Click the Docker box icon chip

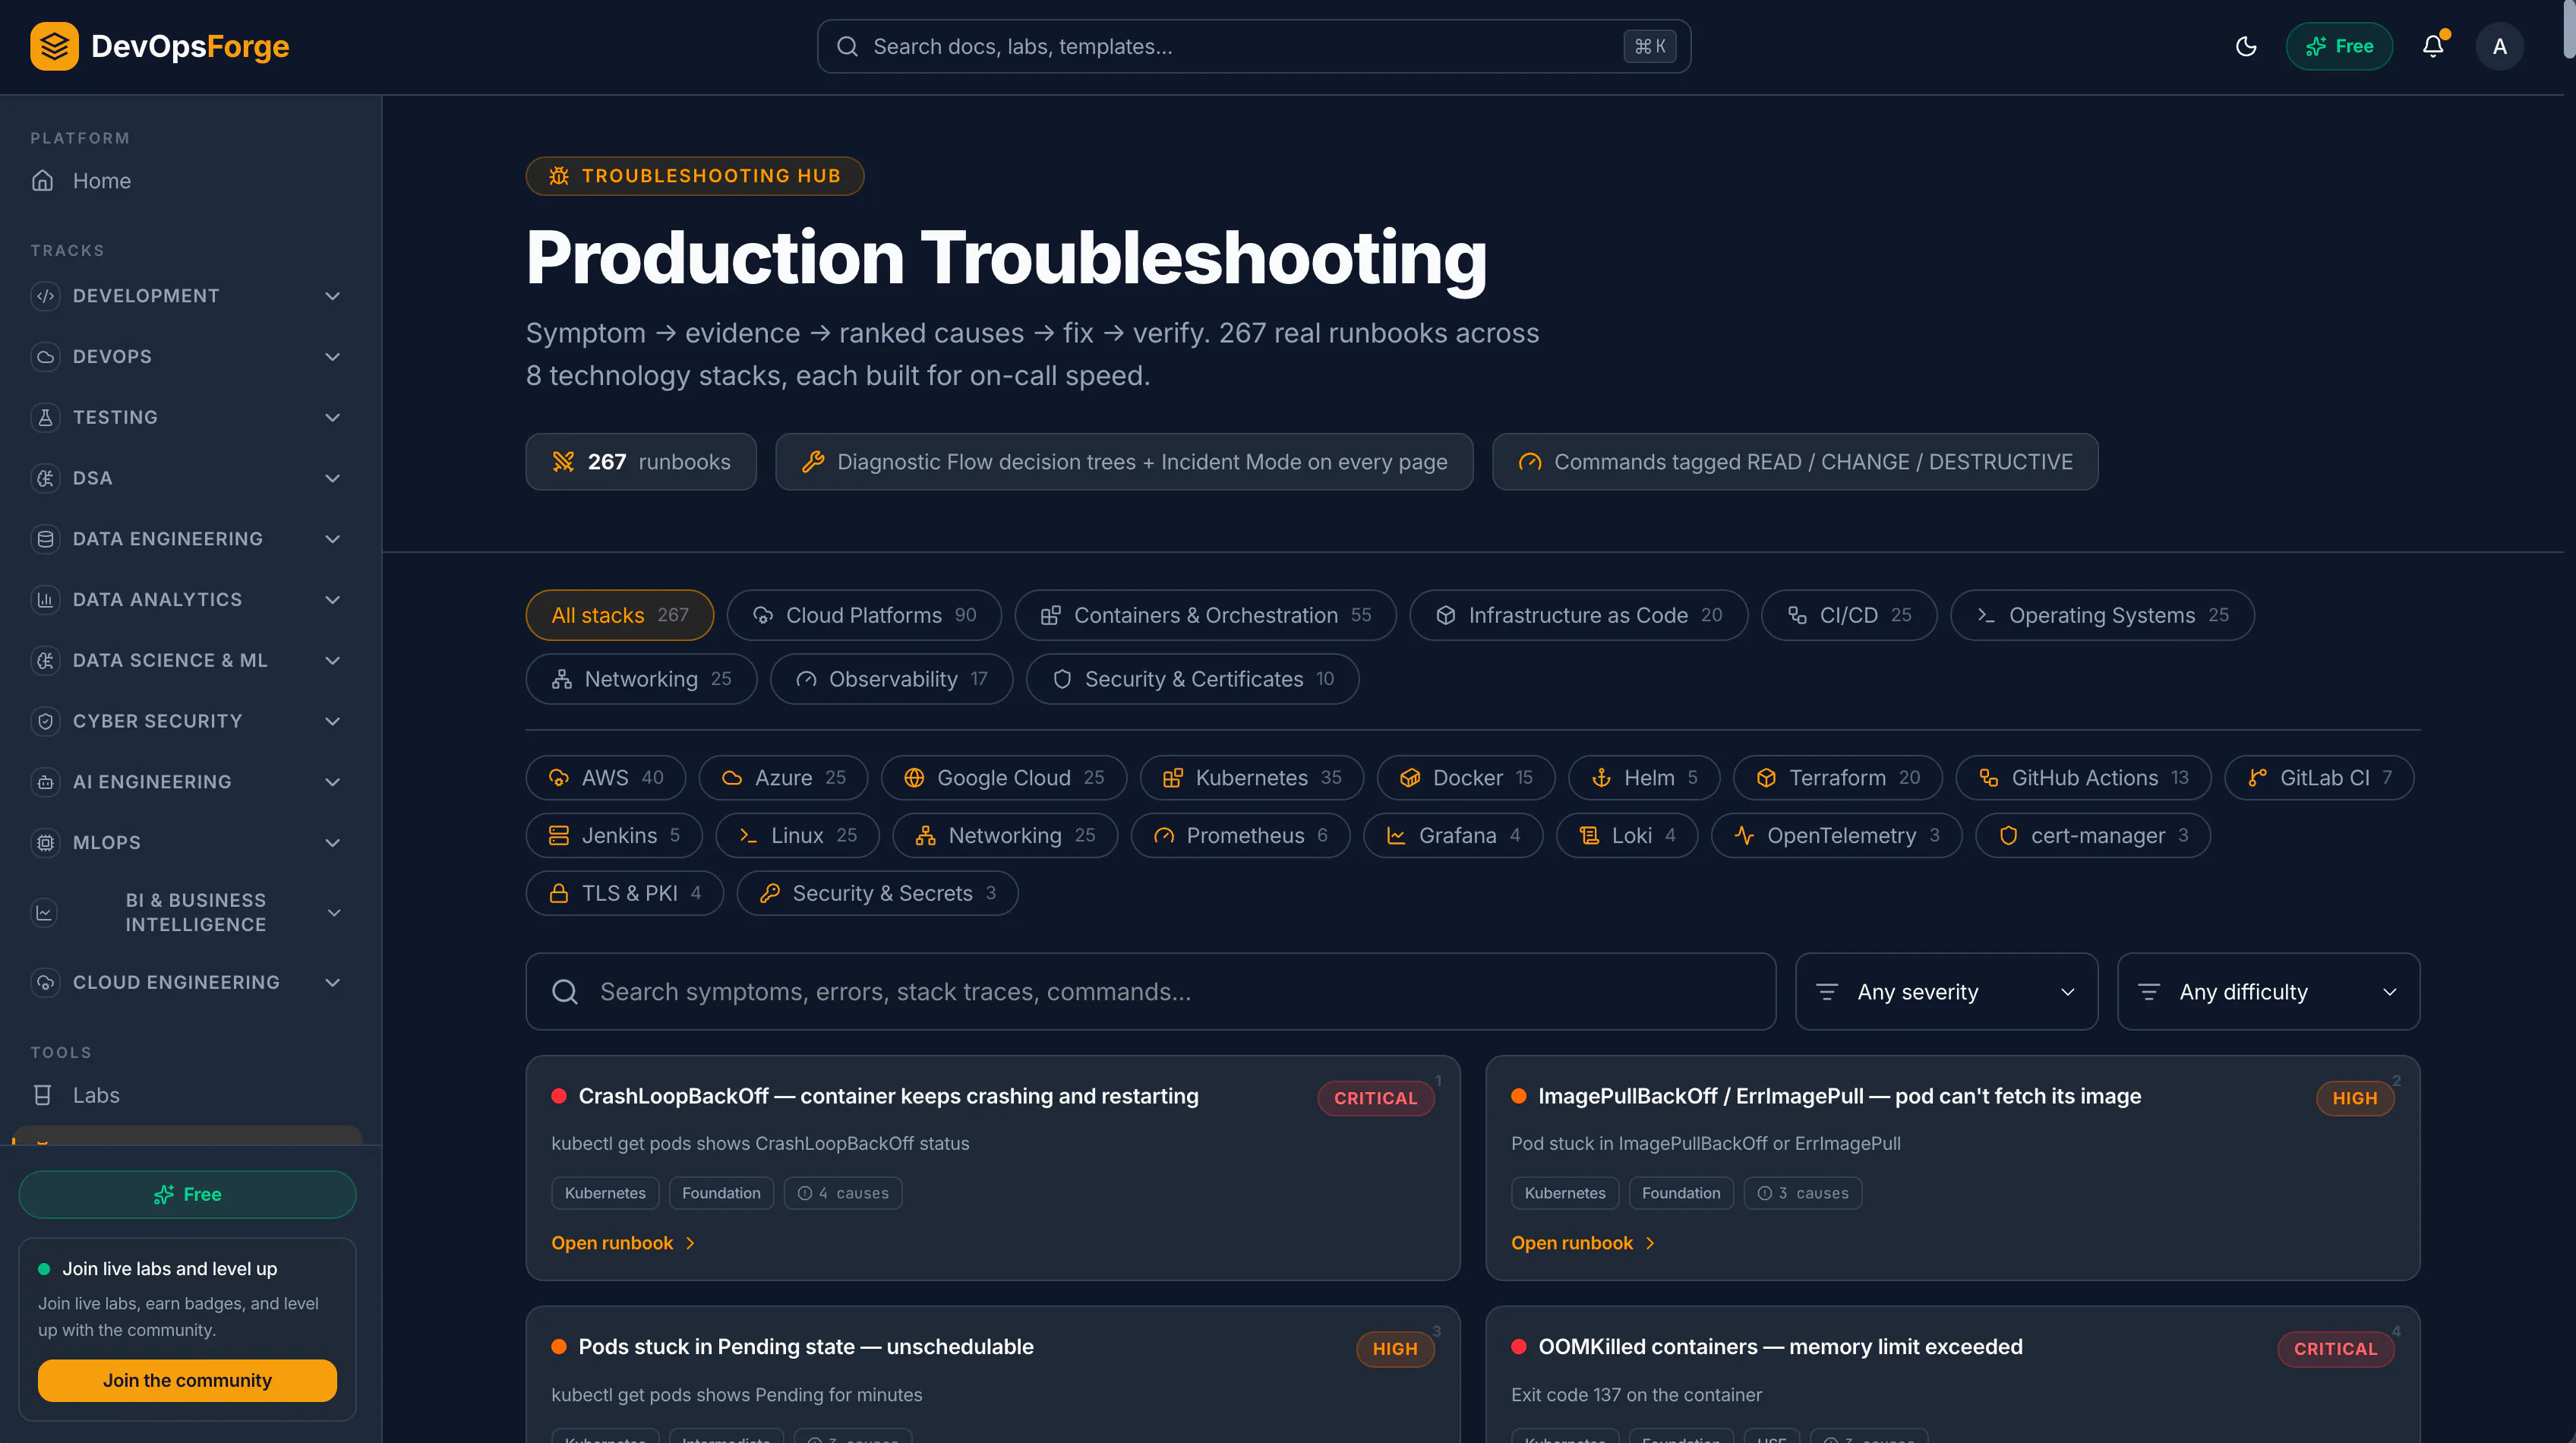[x=1410, y=778]
